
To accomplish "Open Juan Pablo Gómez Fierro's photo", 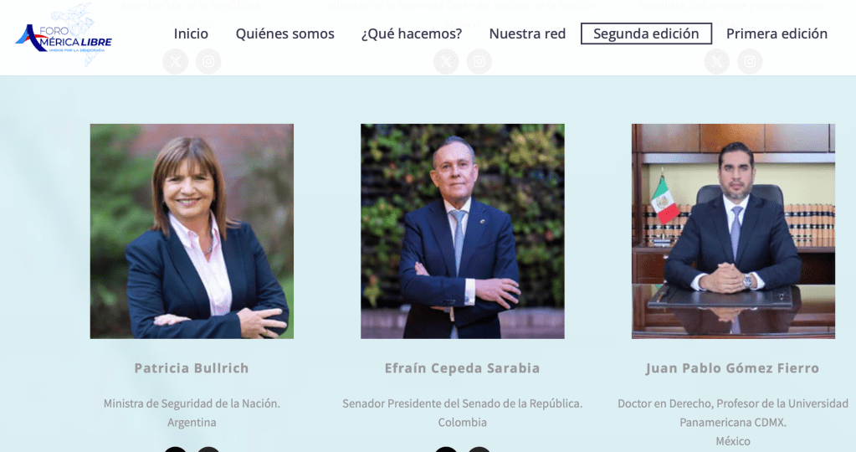I will [733, 232].
